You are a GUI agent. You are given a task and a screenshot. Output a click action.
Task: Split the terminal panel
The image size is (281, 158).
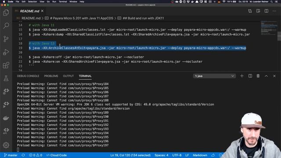250,76
